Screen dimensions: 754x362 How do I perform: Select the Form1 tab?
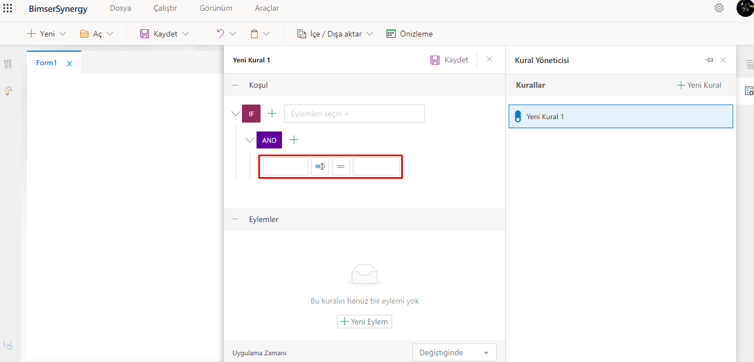click(47, 63)
